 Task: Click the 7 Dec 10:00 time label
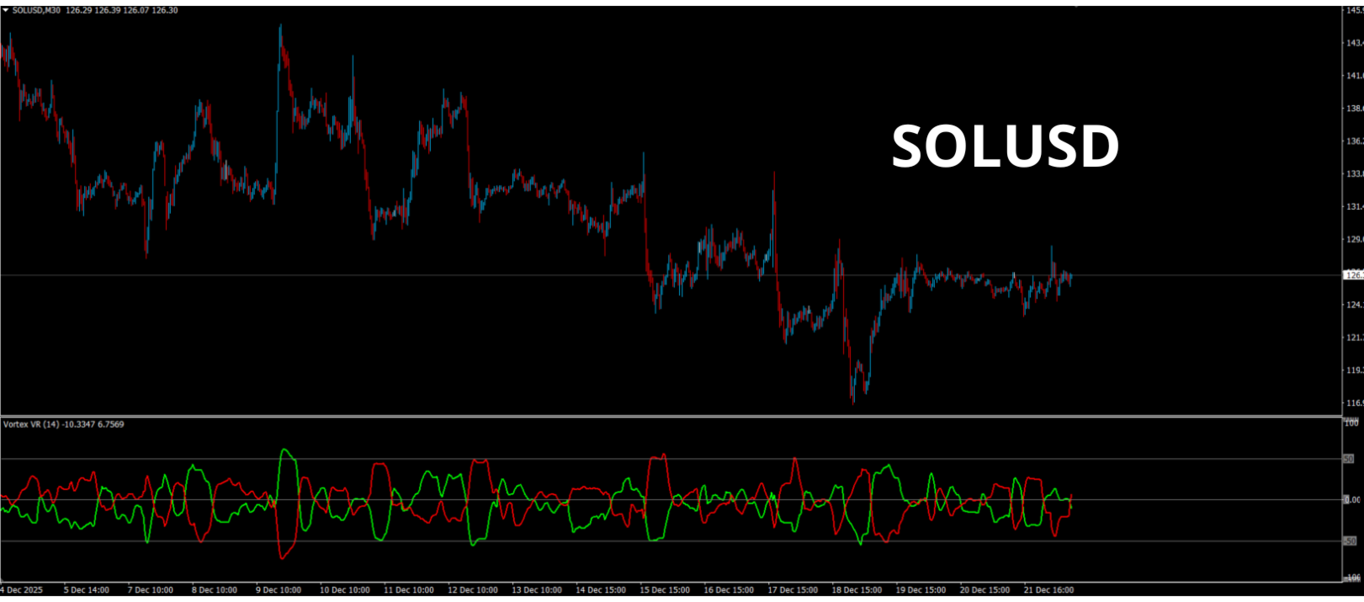tap(151, 590)
